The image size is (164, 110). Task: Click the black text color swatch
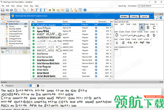click(x=38, y=86)
